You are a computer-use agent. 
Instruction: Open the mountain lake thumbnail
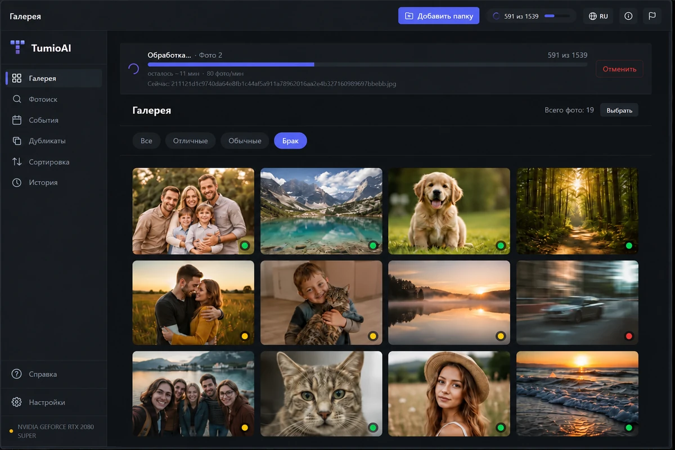pyautogui.click(x=321, y=211)
